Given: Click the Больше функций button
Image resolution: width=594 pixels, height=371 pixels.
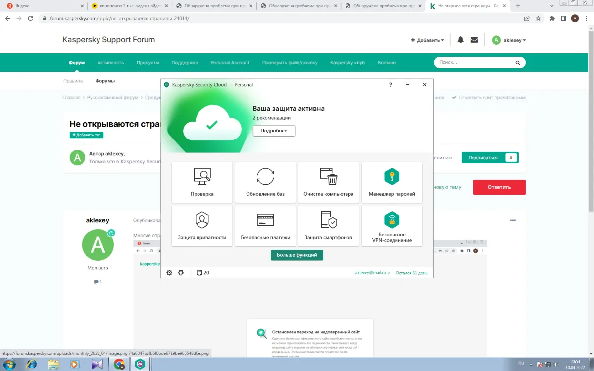Looking at the screenshot, I should (297, 255).
